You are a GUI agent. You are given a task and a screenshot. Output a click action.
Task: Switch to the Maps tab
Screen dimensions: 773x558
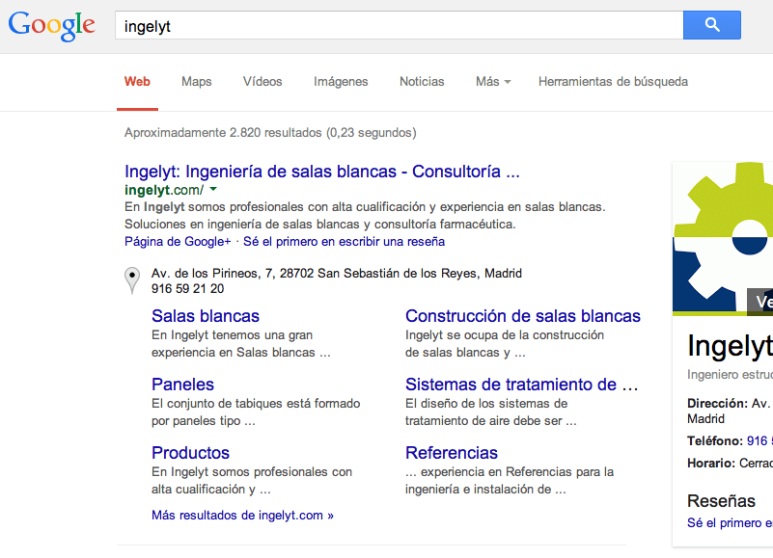(x=196, y=82)
